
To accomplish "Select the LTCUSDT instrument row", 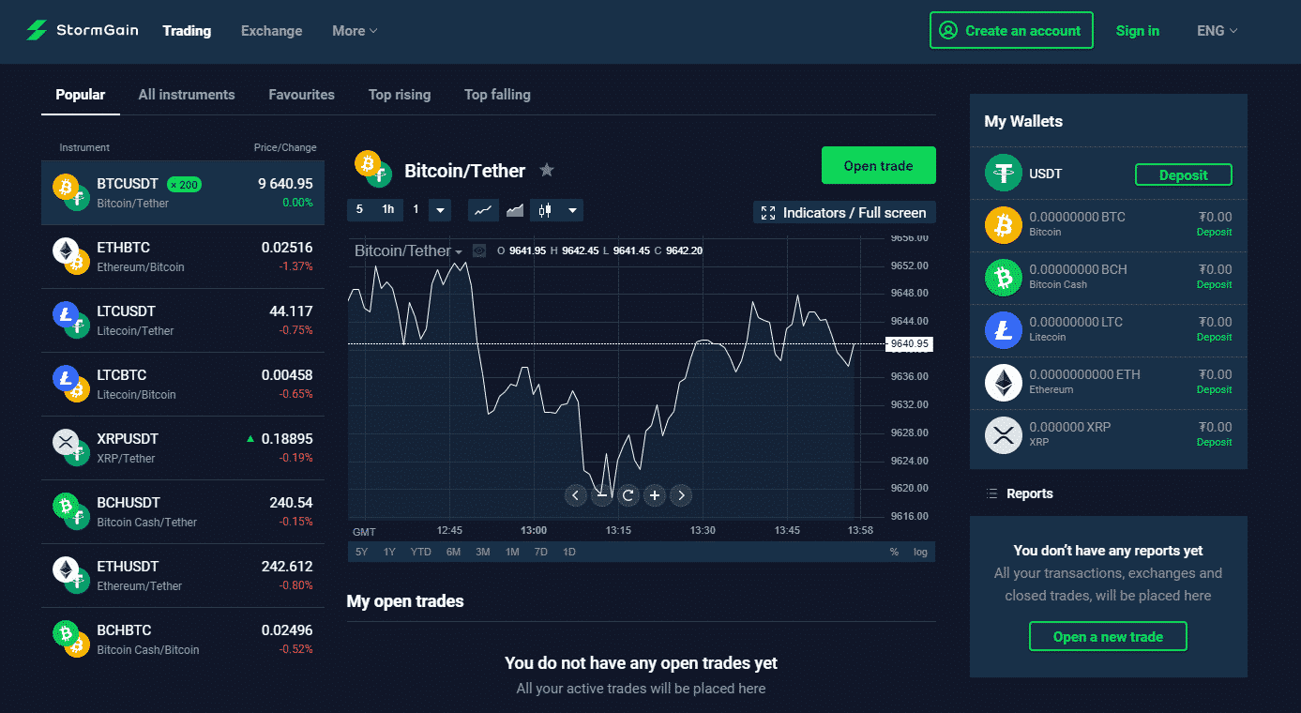I will (183, 320).
